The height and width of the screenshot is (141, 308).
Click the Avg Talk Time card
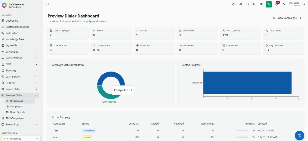click(x=284, y=48)
